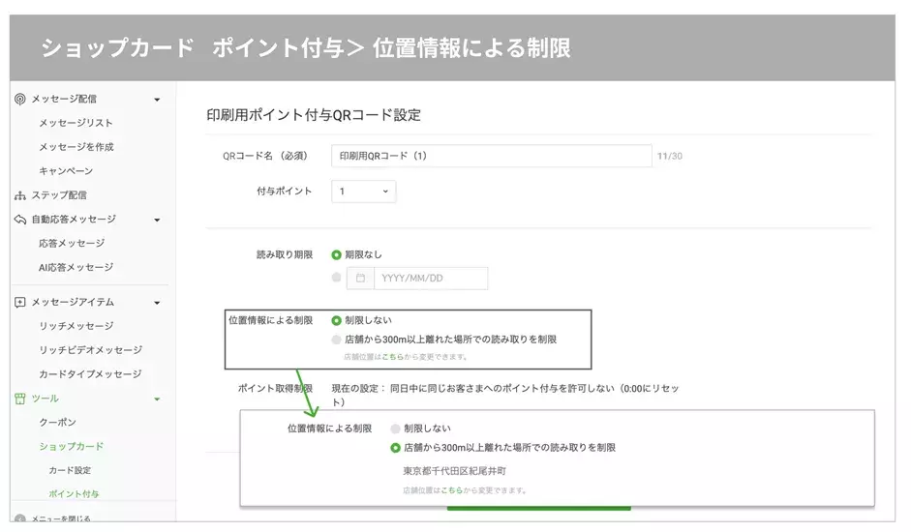911x532 pixels.
Task: Click the step delivery hierarchy icon
Action: coord(19,195)
